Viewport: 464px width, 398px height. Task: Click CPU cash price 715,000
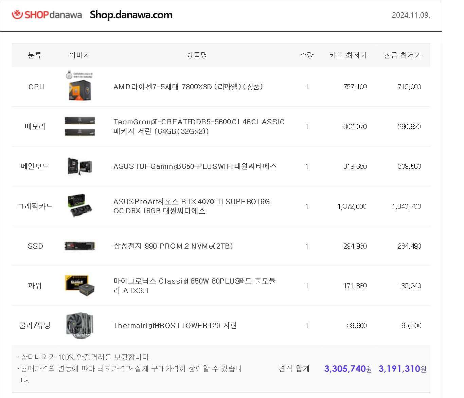click(409, 87)
